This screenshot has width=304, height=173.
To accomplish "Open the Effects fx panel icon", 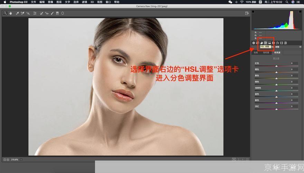I will click(278, 43).
